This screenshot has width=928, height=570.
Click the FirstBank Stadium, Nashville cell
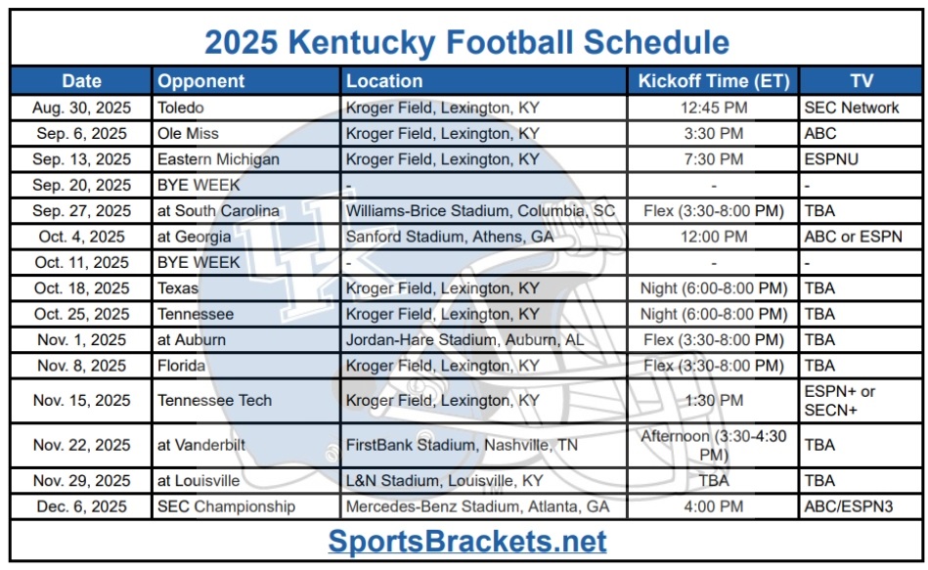pos(483,445)
